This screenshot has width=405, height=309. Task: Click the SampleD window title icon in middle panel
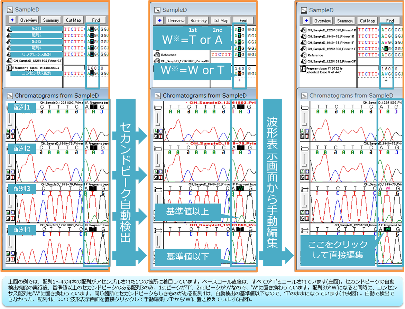[157, 10]
